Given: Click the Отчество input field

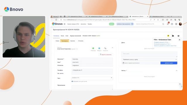Looking at the screenshot, I should pos(92,65).
